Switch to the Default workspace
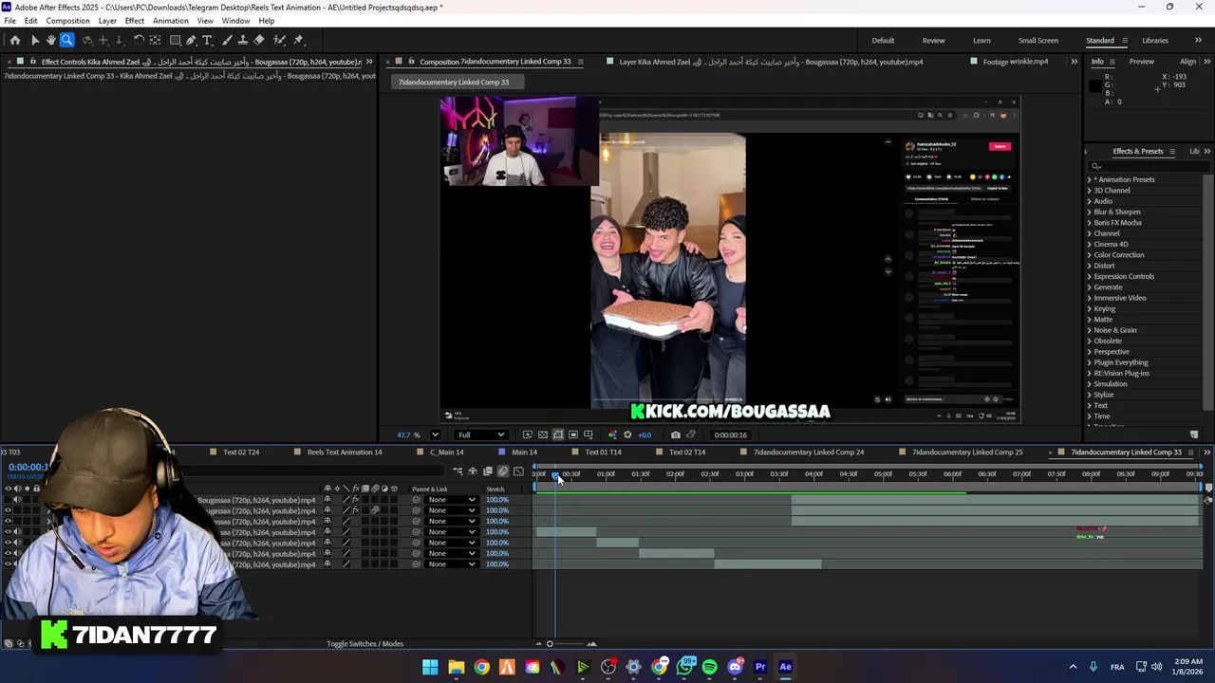1215x683 pixels. coord(883,41)
